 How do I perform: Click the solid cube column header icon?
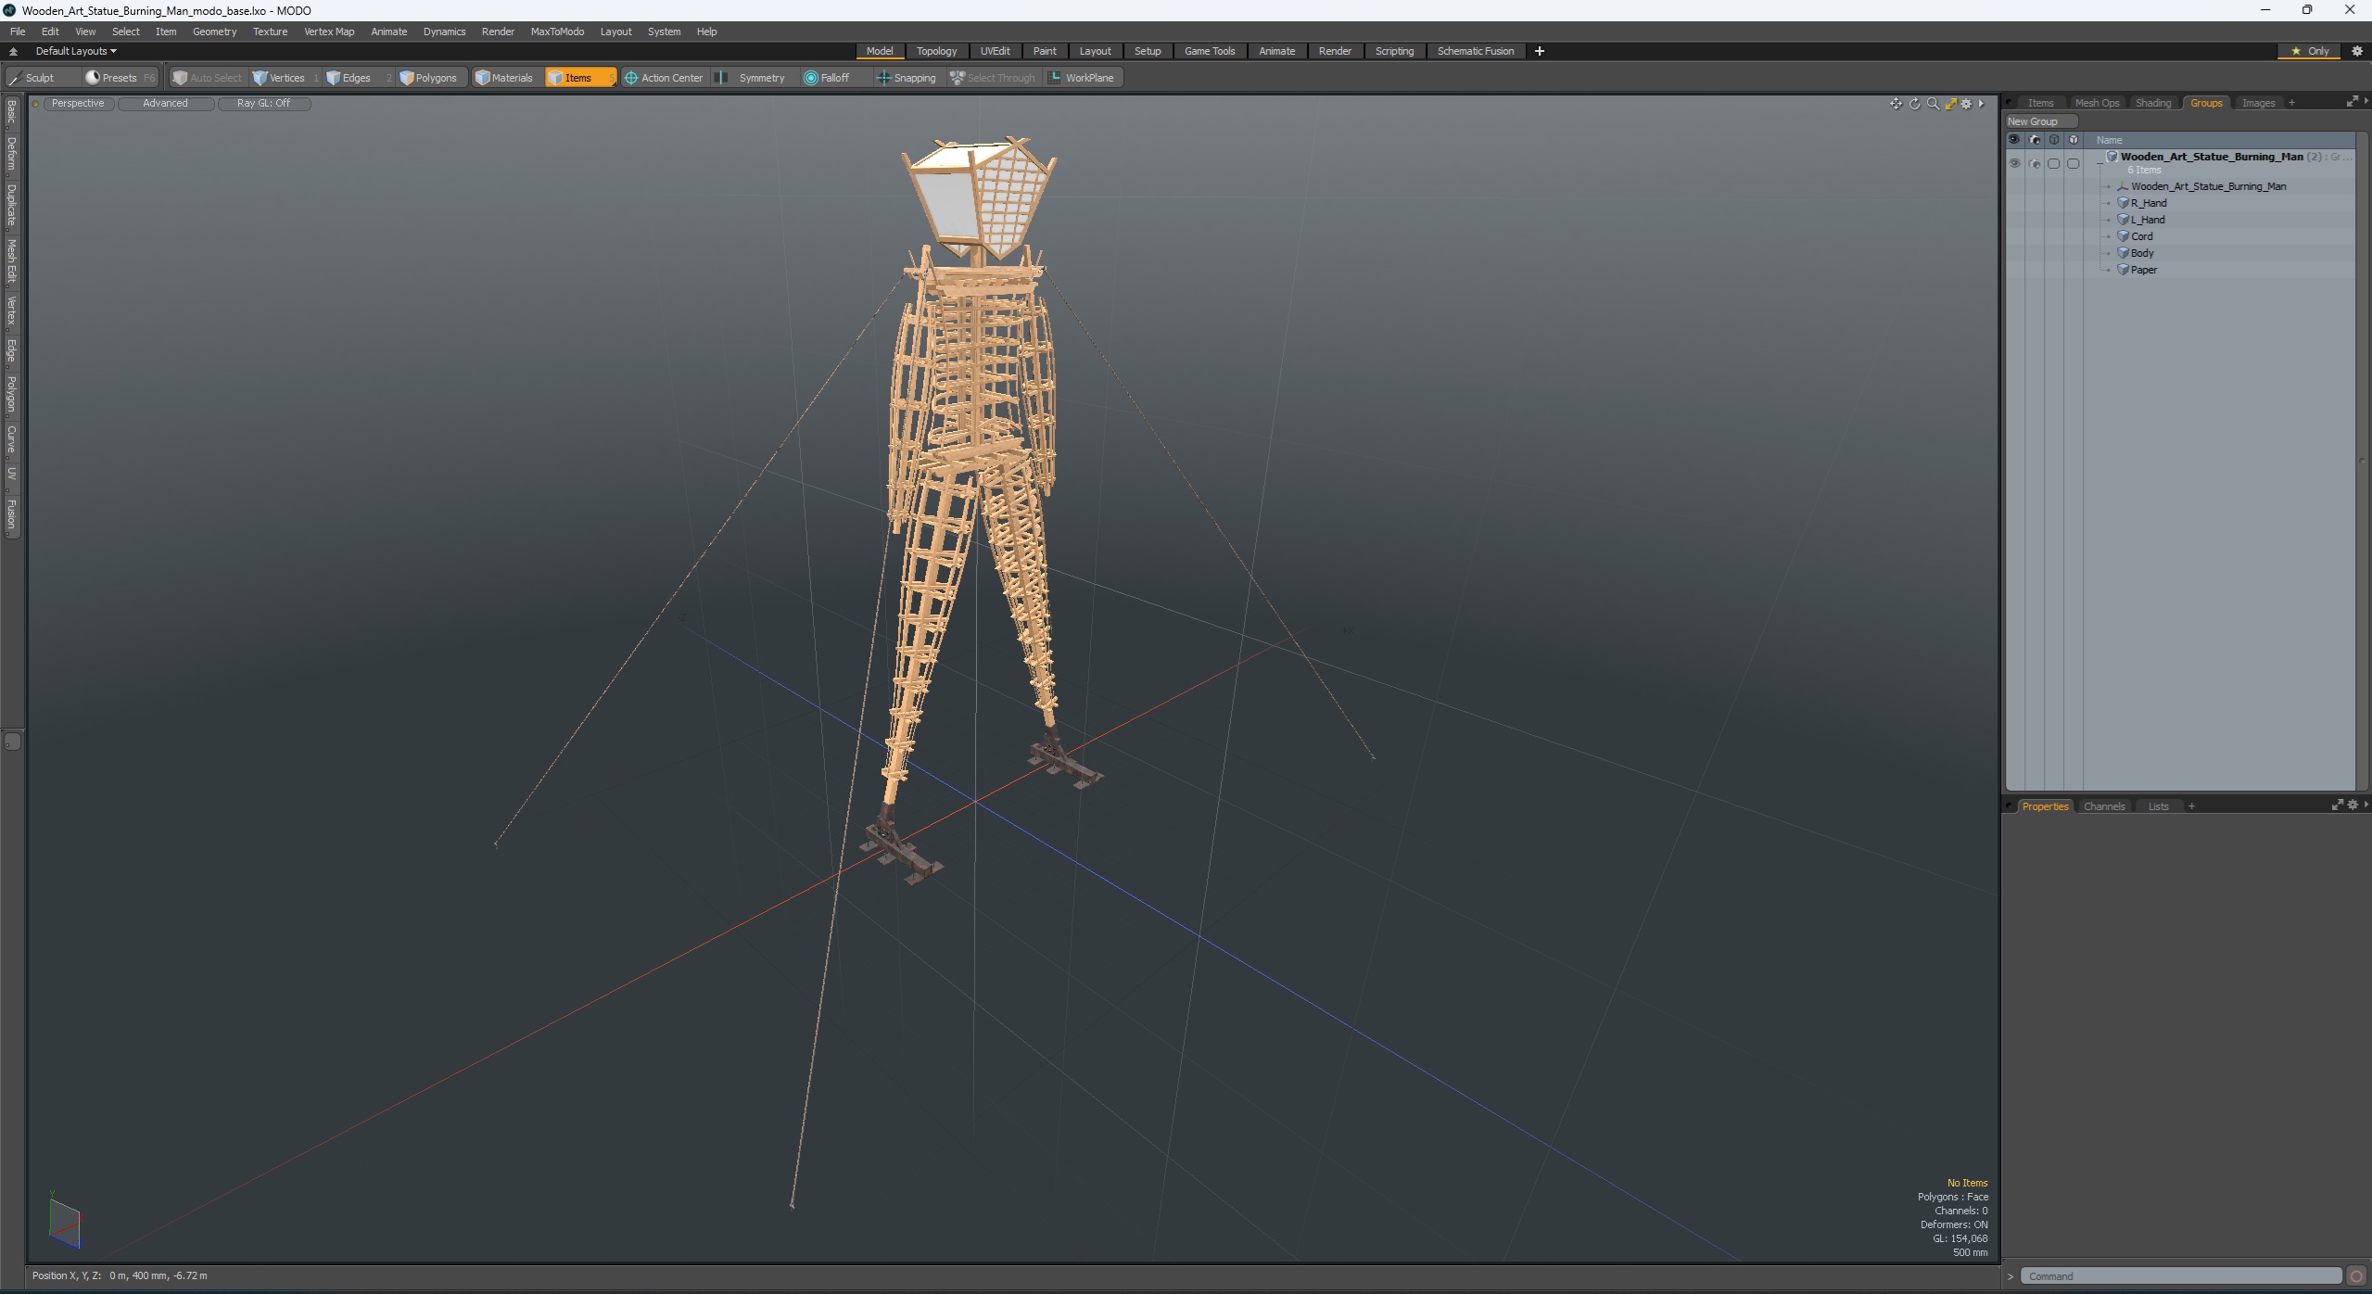click(2074, 140)
